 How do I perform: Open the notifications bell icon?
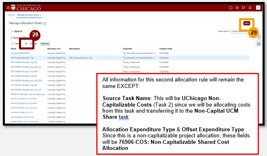[x=250, y=8]
